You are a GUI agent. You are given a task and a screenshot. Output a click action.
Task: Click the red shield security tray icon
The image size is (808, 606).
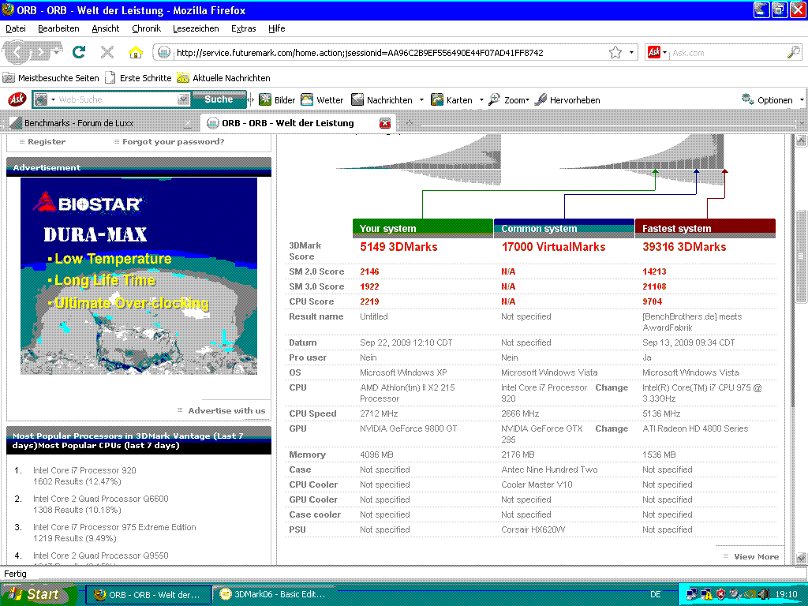click(720, 594)
